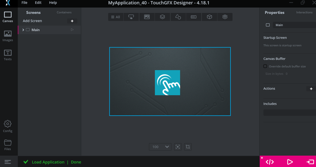Click the TouchGFX X logo
316x167 pixels.
click(x=8, y=3)
